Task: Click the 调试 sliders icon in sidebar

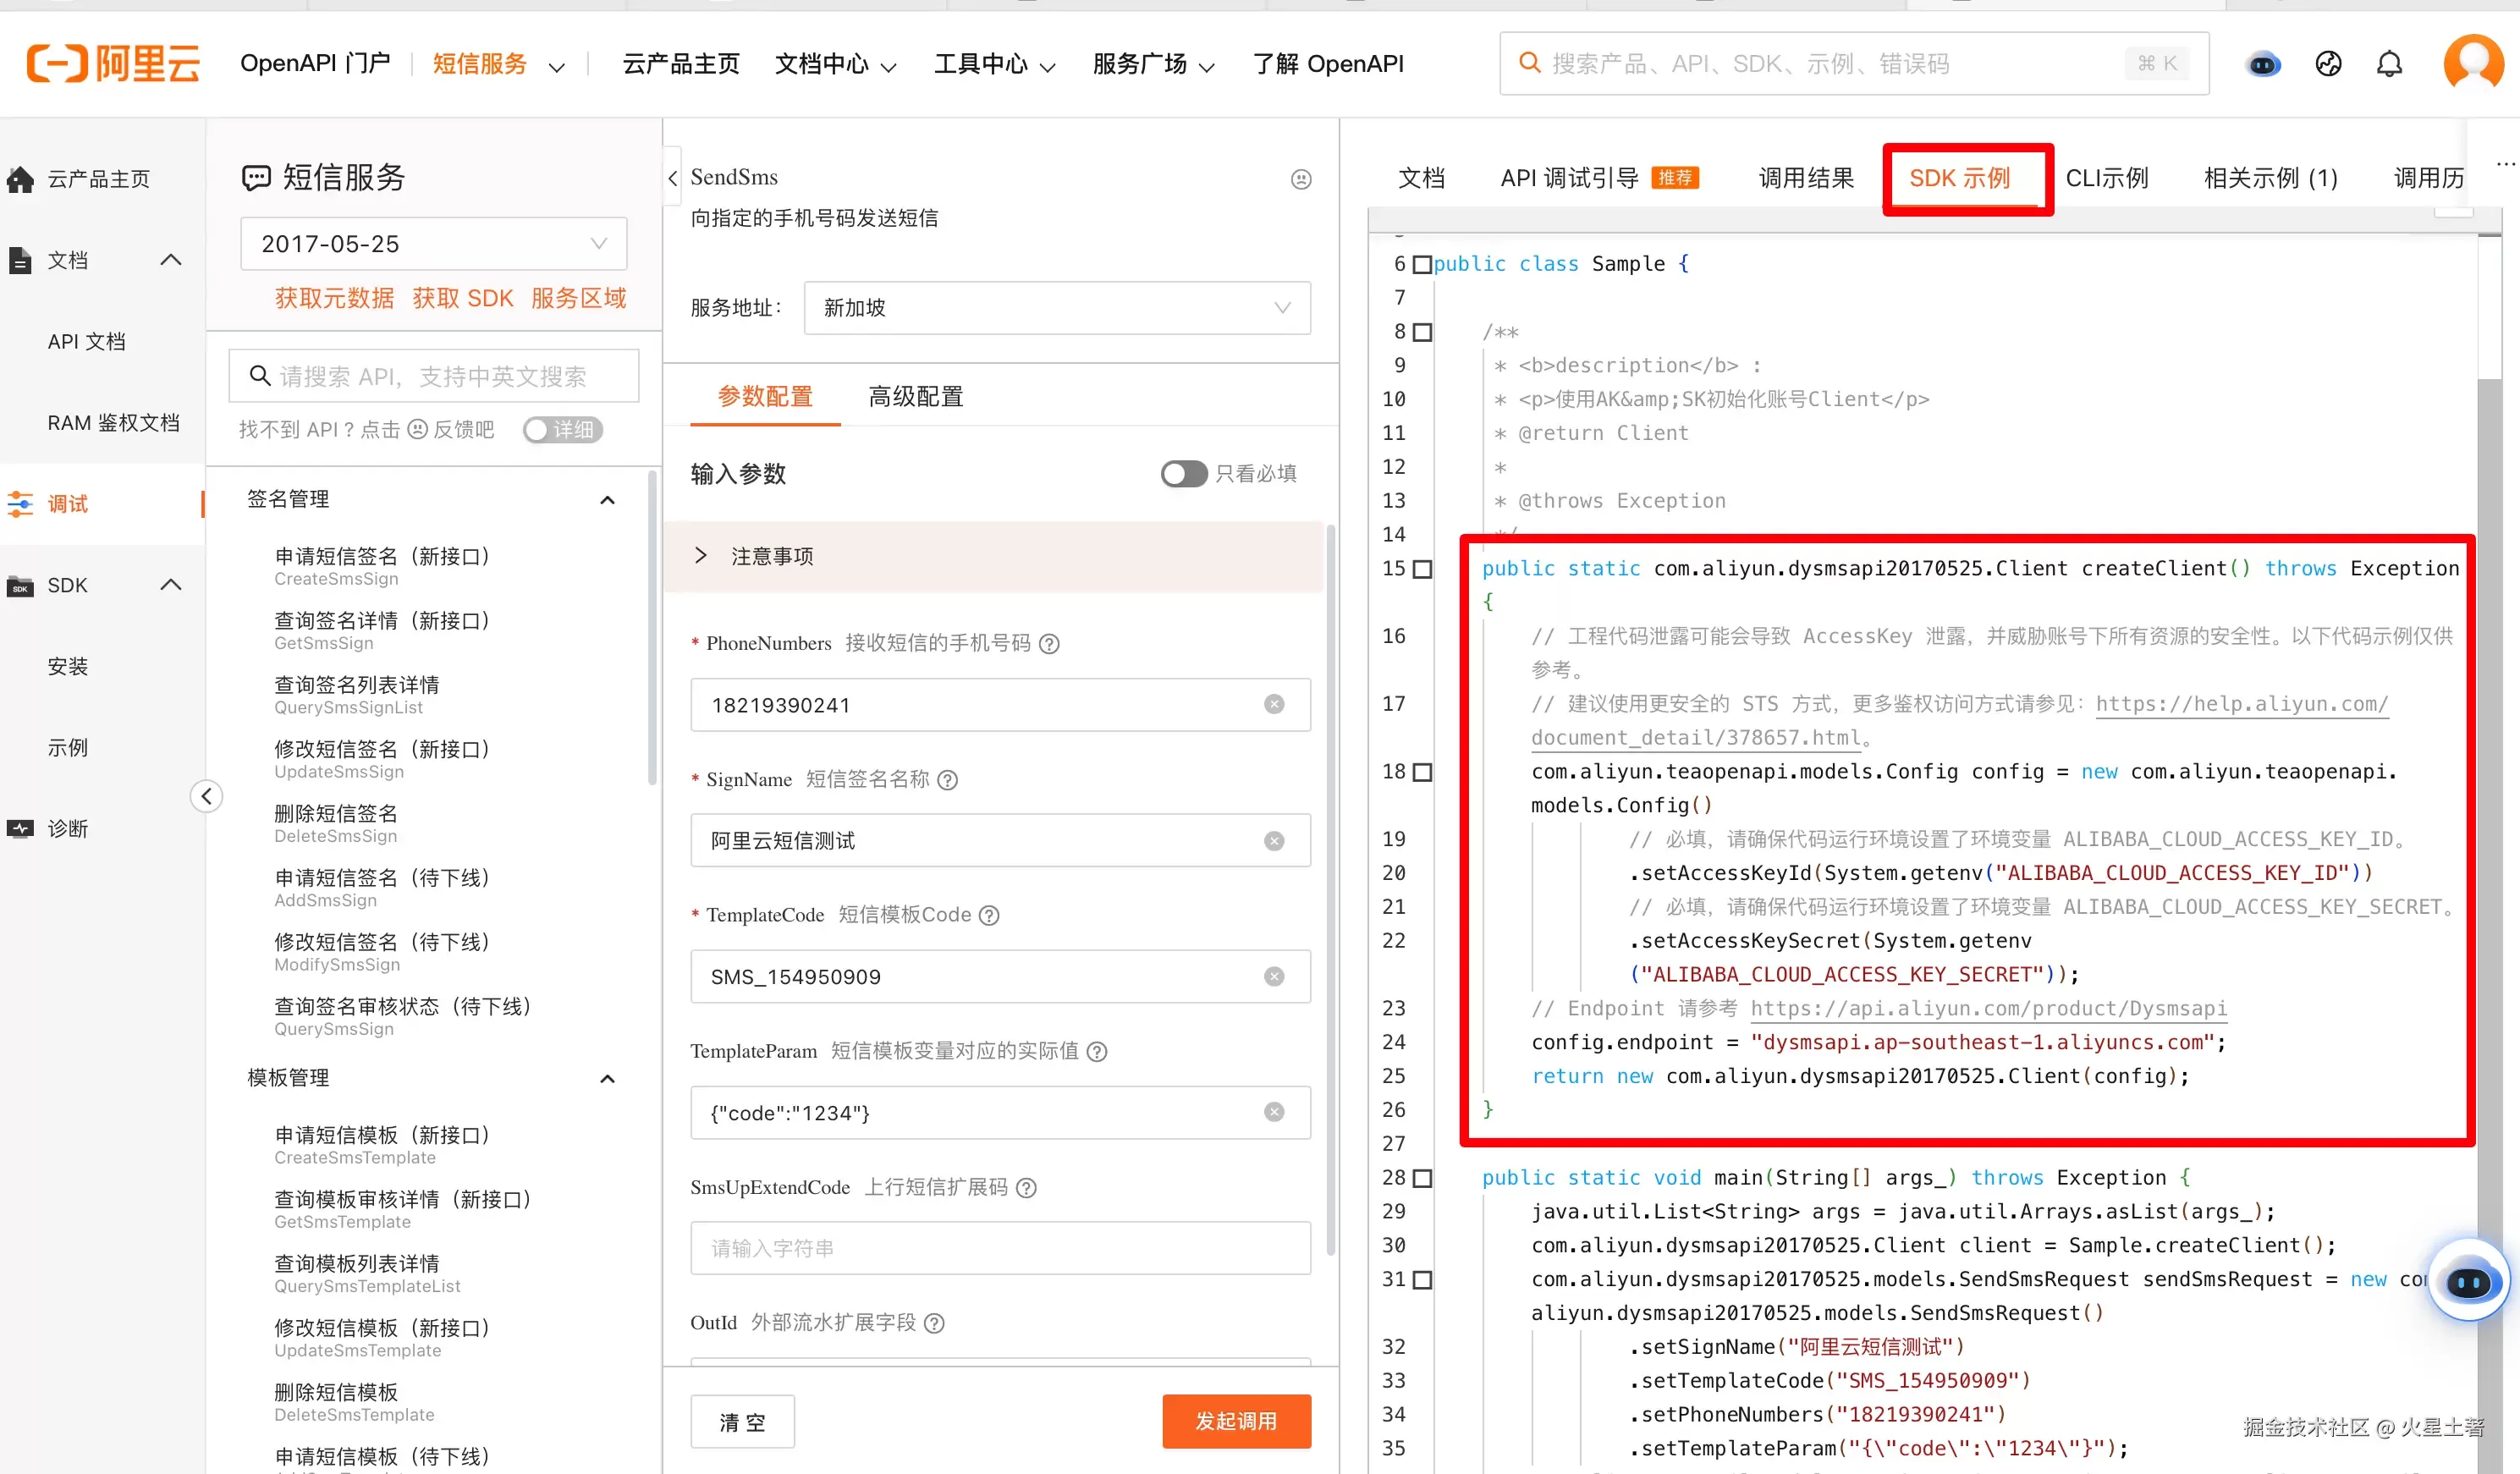Action: pyautogui.click(x=20, y=504)
